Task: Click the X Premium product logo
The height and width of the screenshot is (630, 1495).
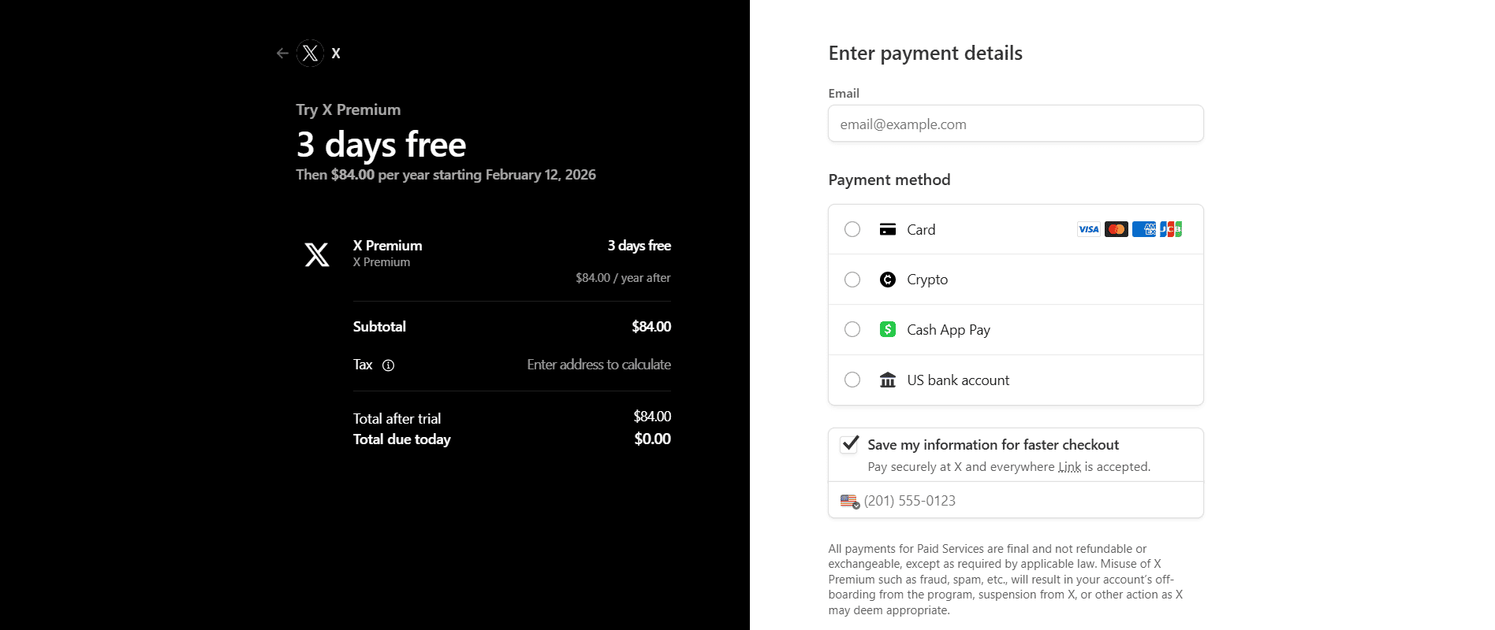Action: 317,254
